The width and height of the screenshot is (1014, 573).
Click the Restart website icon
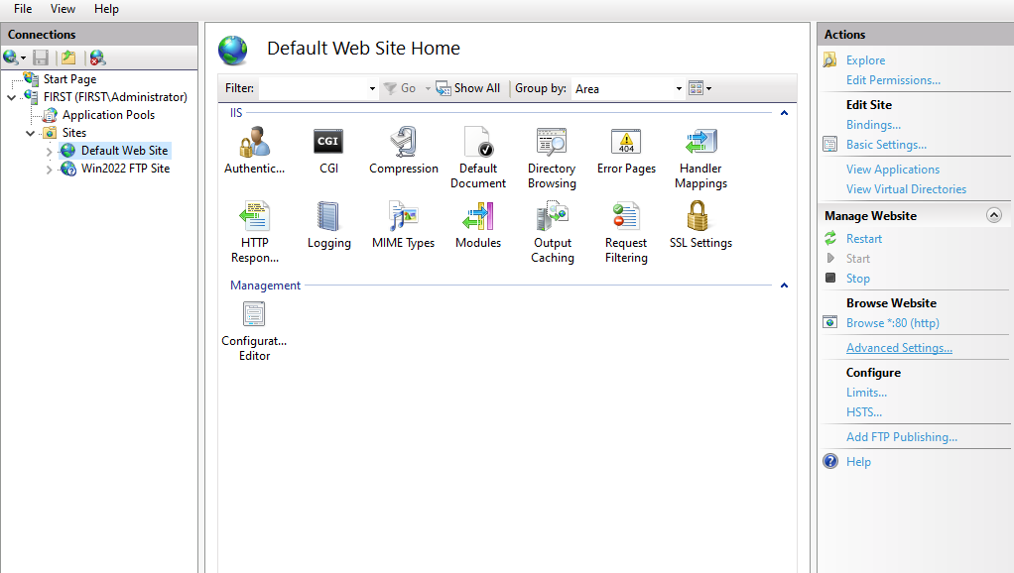click(x=830, y=238)
